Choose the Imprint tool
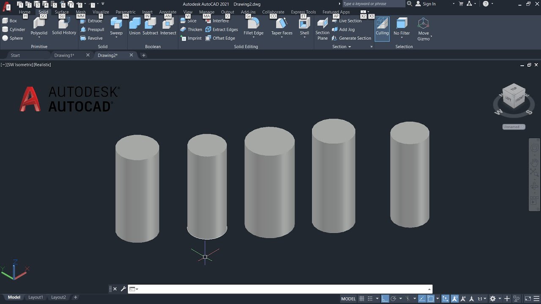Viewport: 541px width, 304px height. click(191, 38)
